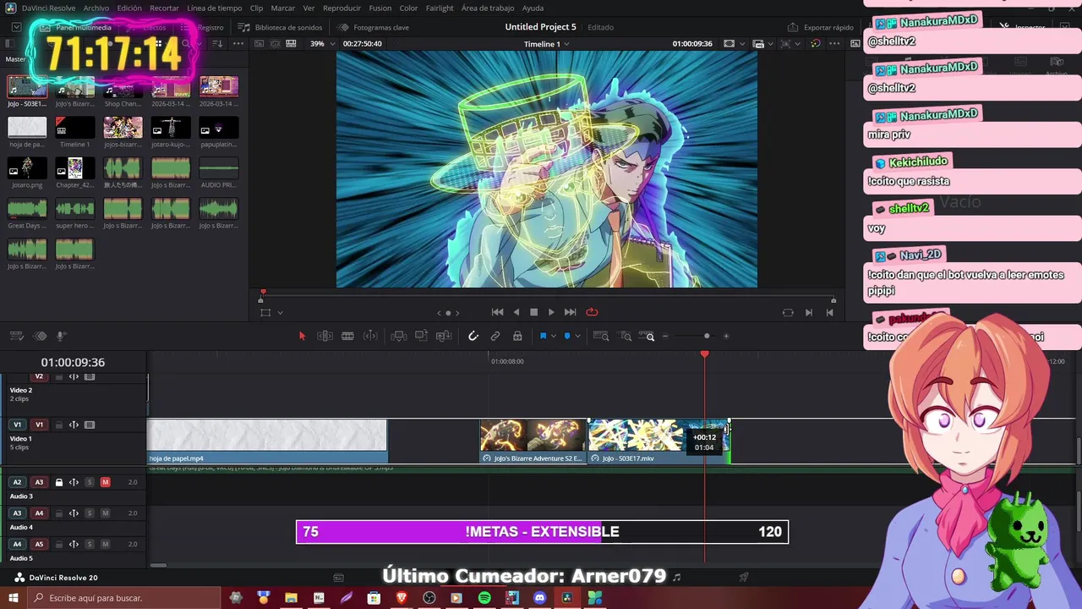
Task: Unlock the Audio 3 track padlock
Action: pyautogui.click(x=58, y=482)
